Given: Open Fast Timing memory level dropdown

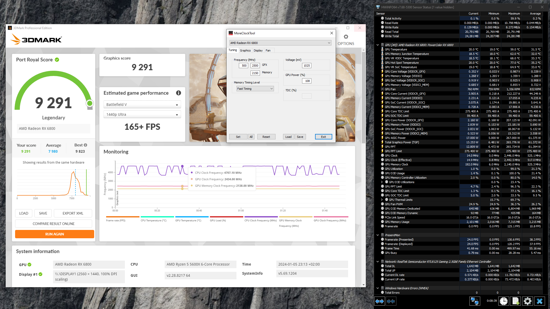Looking at the screenshot, I should [255, 89].
